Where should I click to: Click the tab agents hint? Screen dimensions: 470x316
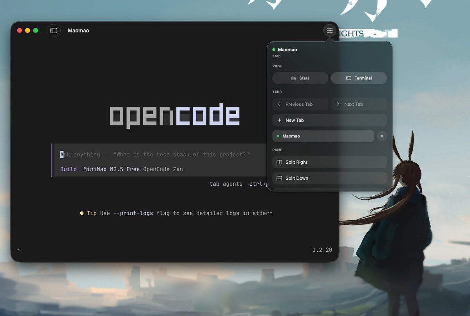(x=226, y=184)
